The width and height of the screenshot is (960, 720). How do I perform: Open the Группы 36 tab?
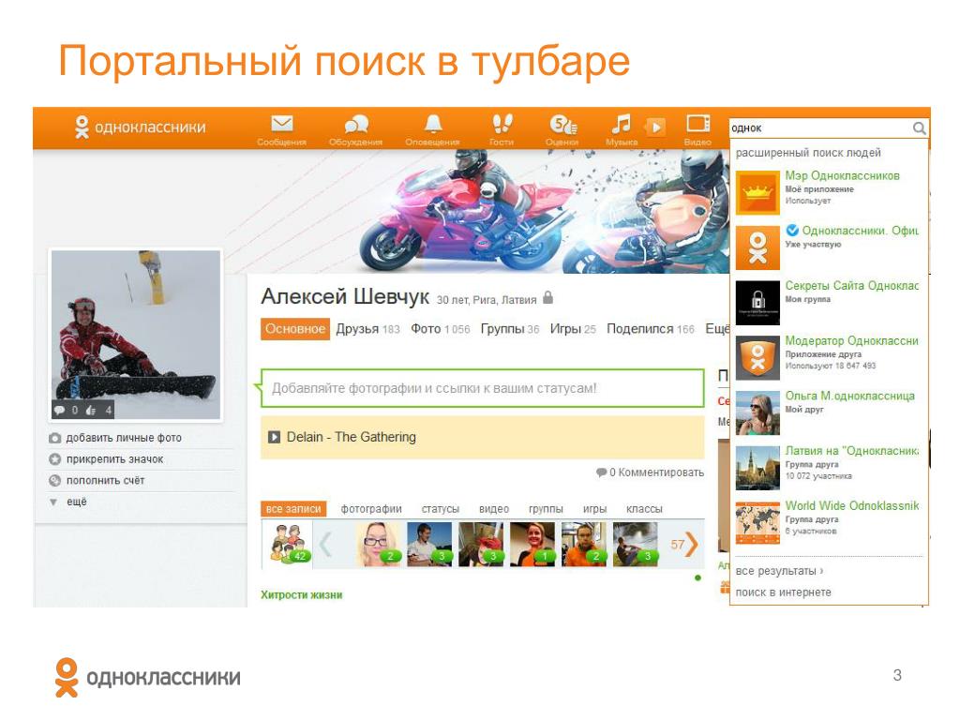510,329
